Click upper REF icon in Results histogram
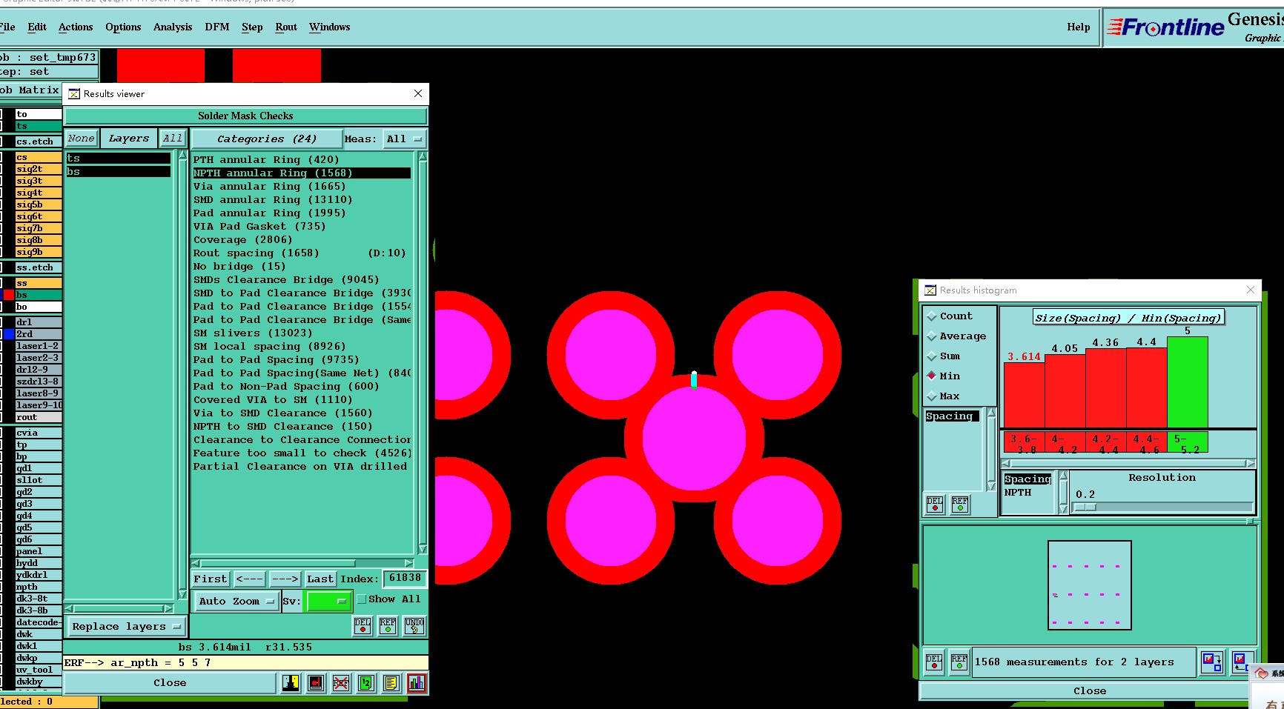 [x=960, y=505]
